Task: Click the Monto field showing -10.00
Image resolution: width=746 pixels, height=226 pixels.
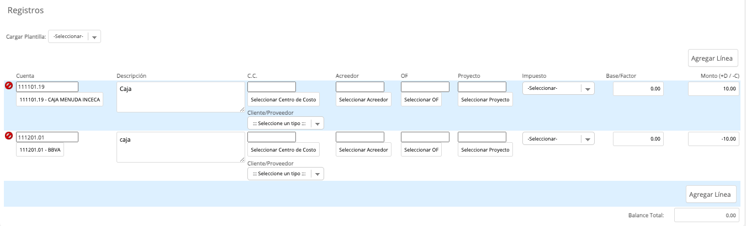Action: [x=714, y=139]
